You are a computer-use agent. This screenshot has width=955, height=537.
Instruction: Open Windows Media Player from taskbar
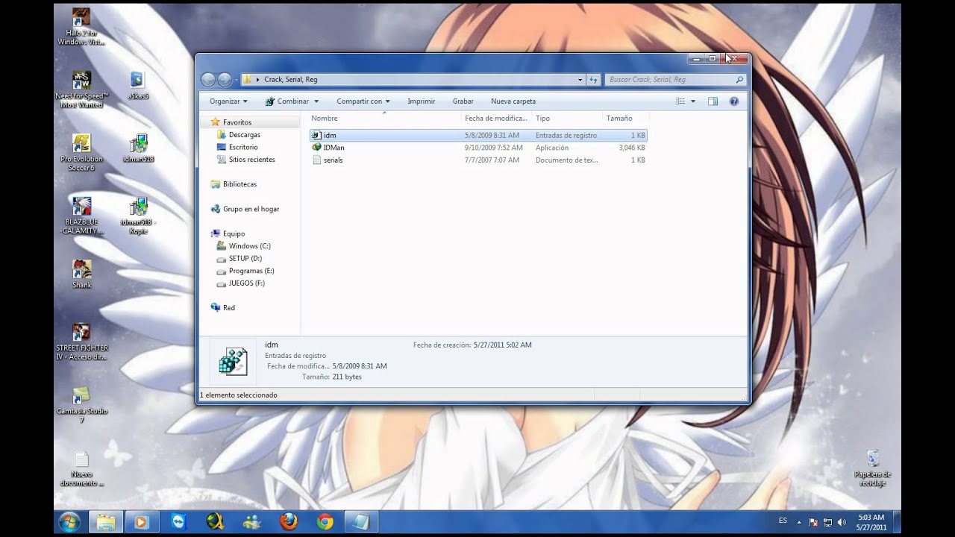141,521
